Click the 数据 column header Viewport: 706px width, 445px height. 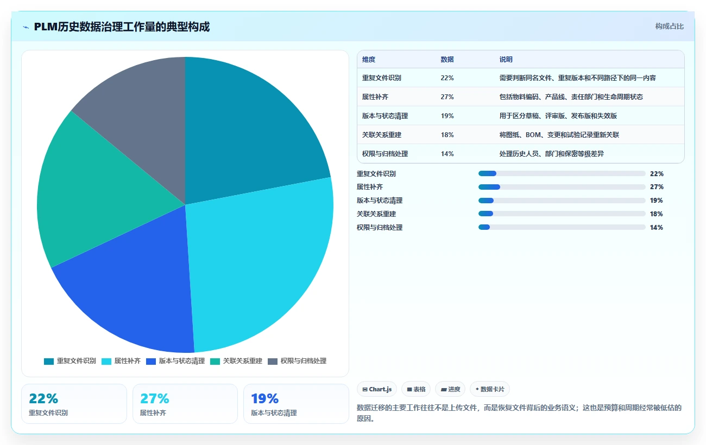coord(447,60)
